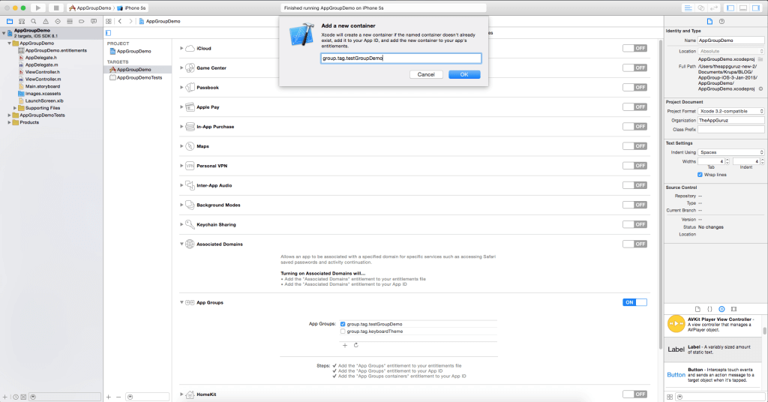
Task: Turn on the Passbook switch
Action: [x=634, y=87]
